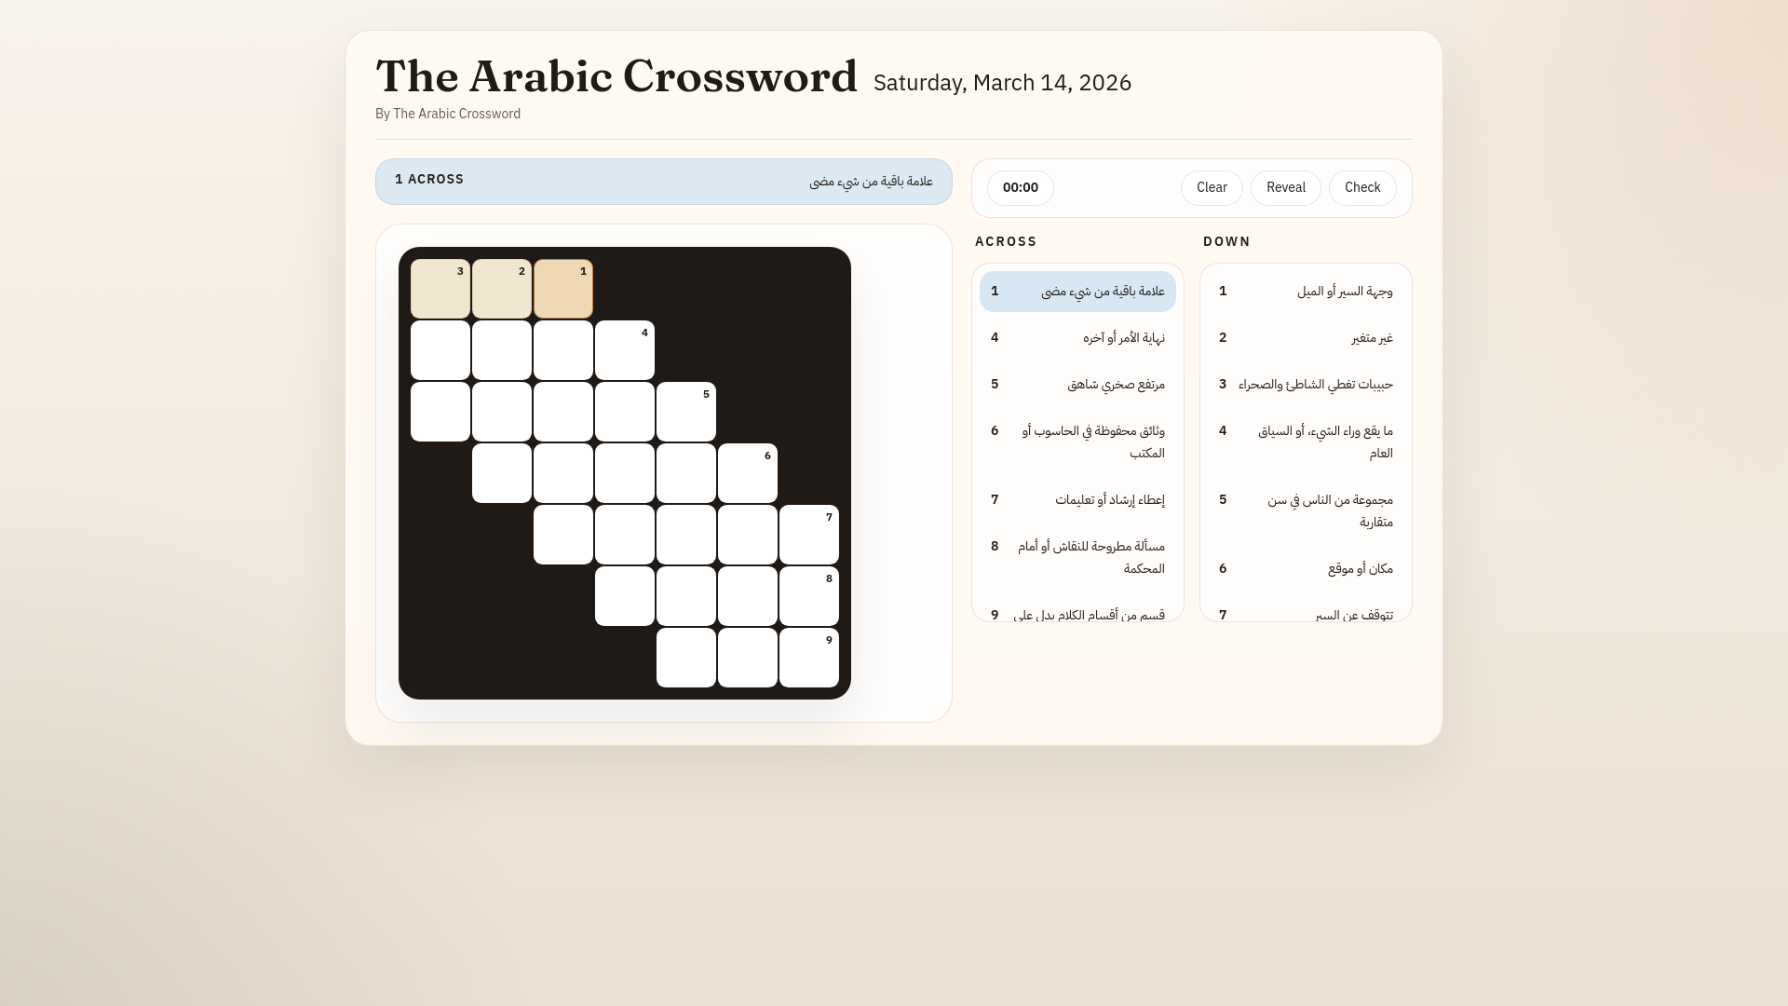Click the Check button
Image resolution: width=1788 pixels, height=1006 pixels.
tap(1361, 188)
